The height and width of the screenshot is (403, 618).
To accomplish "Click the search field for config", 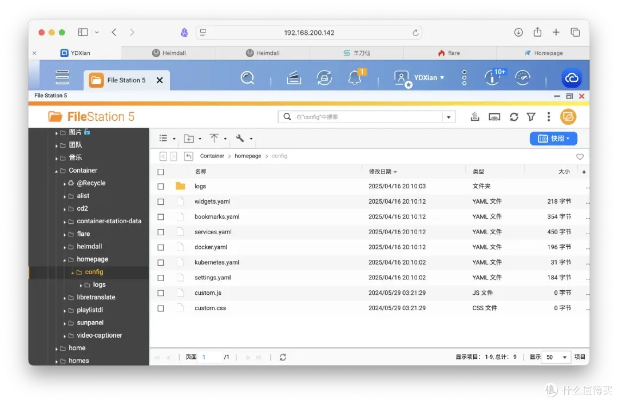I will [367, 117].
